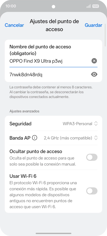Tap the status bar clock 10:00
This screenshot has width=107, height=236.
point(11,6)
